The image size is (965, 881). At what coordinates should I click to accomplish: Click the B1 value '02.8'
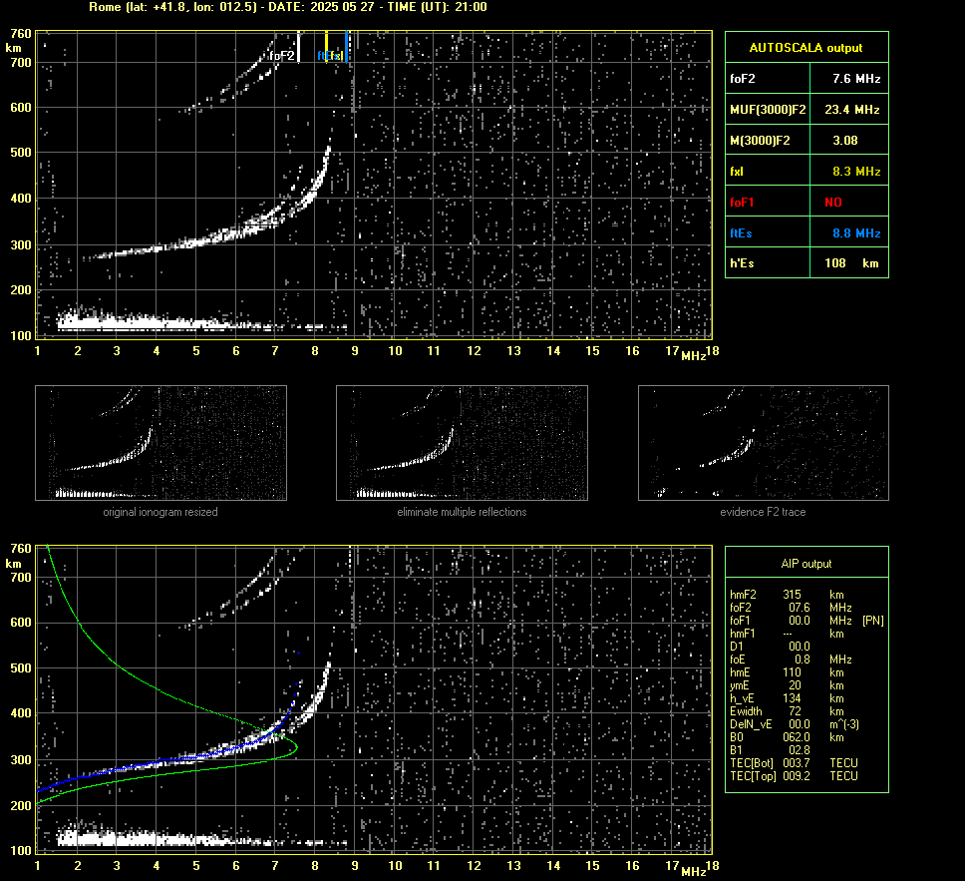coord(799,749)
